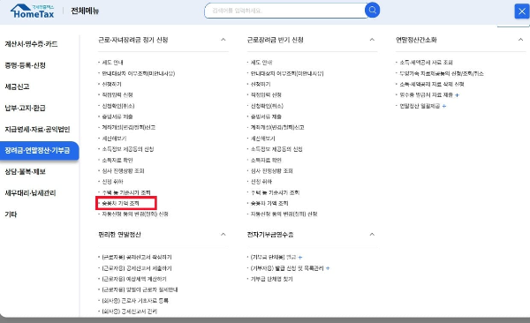Collapse the 연말정산간소화 section
Screen dimensions: 530x323
pos(520,40)
